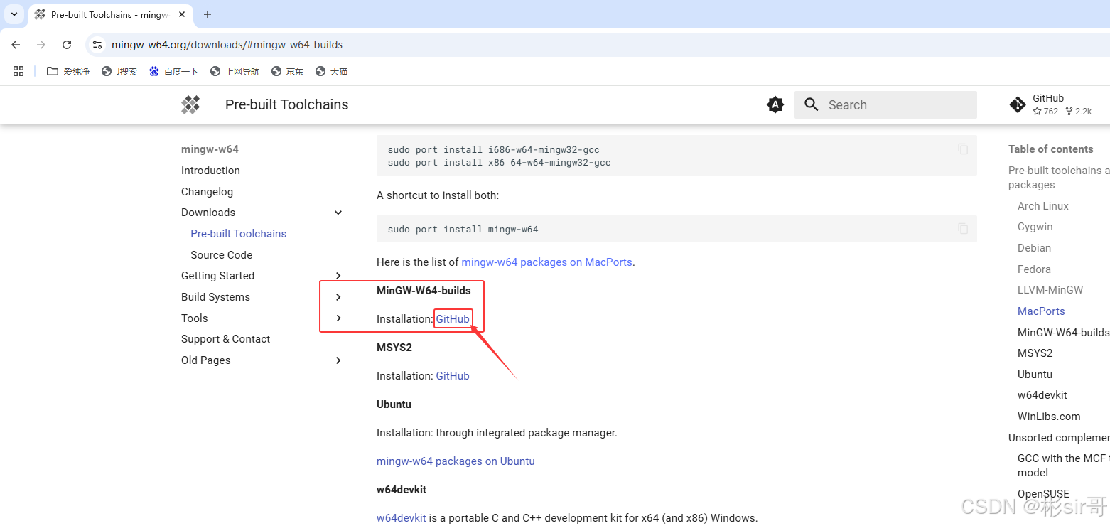This screenshot has height=526, width=1110.
Task: Click the browser forward arrow
Action: 41,45
